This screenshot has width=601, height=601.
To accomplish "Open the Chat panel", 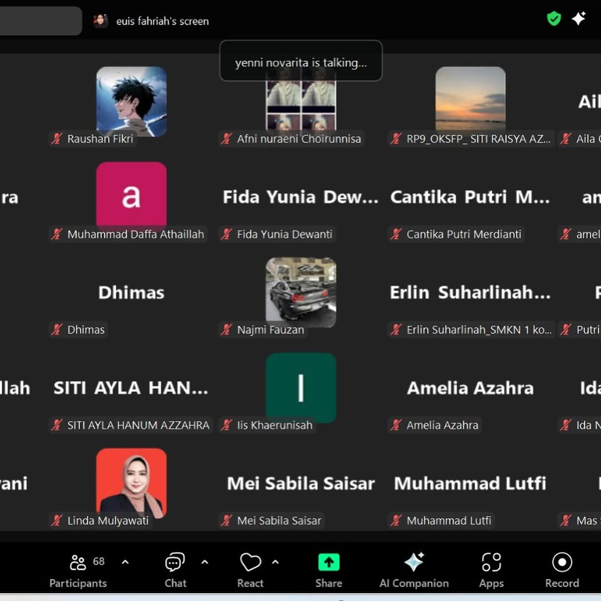I will coord(175,570).
